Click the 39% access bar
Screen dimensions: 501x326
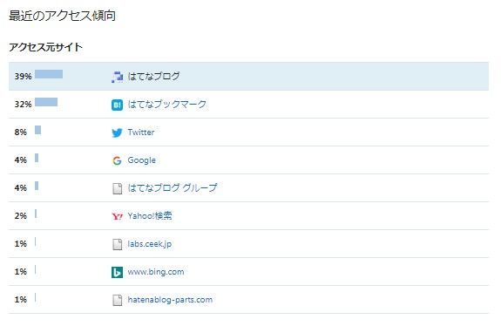[49, 74]
